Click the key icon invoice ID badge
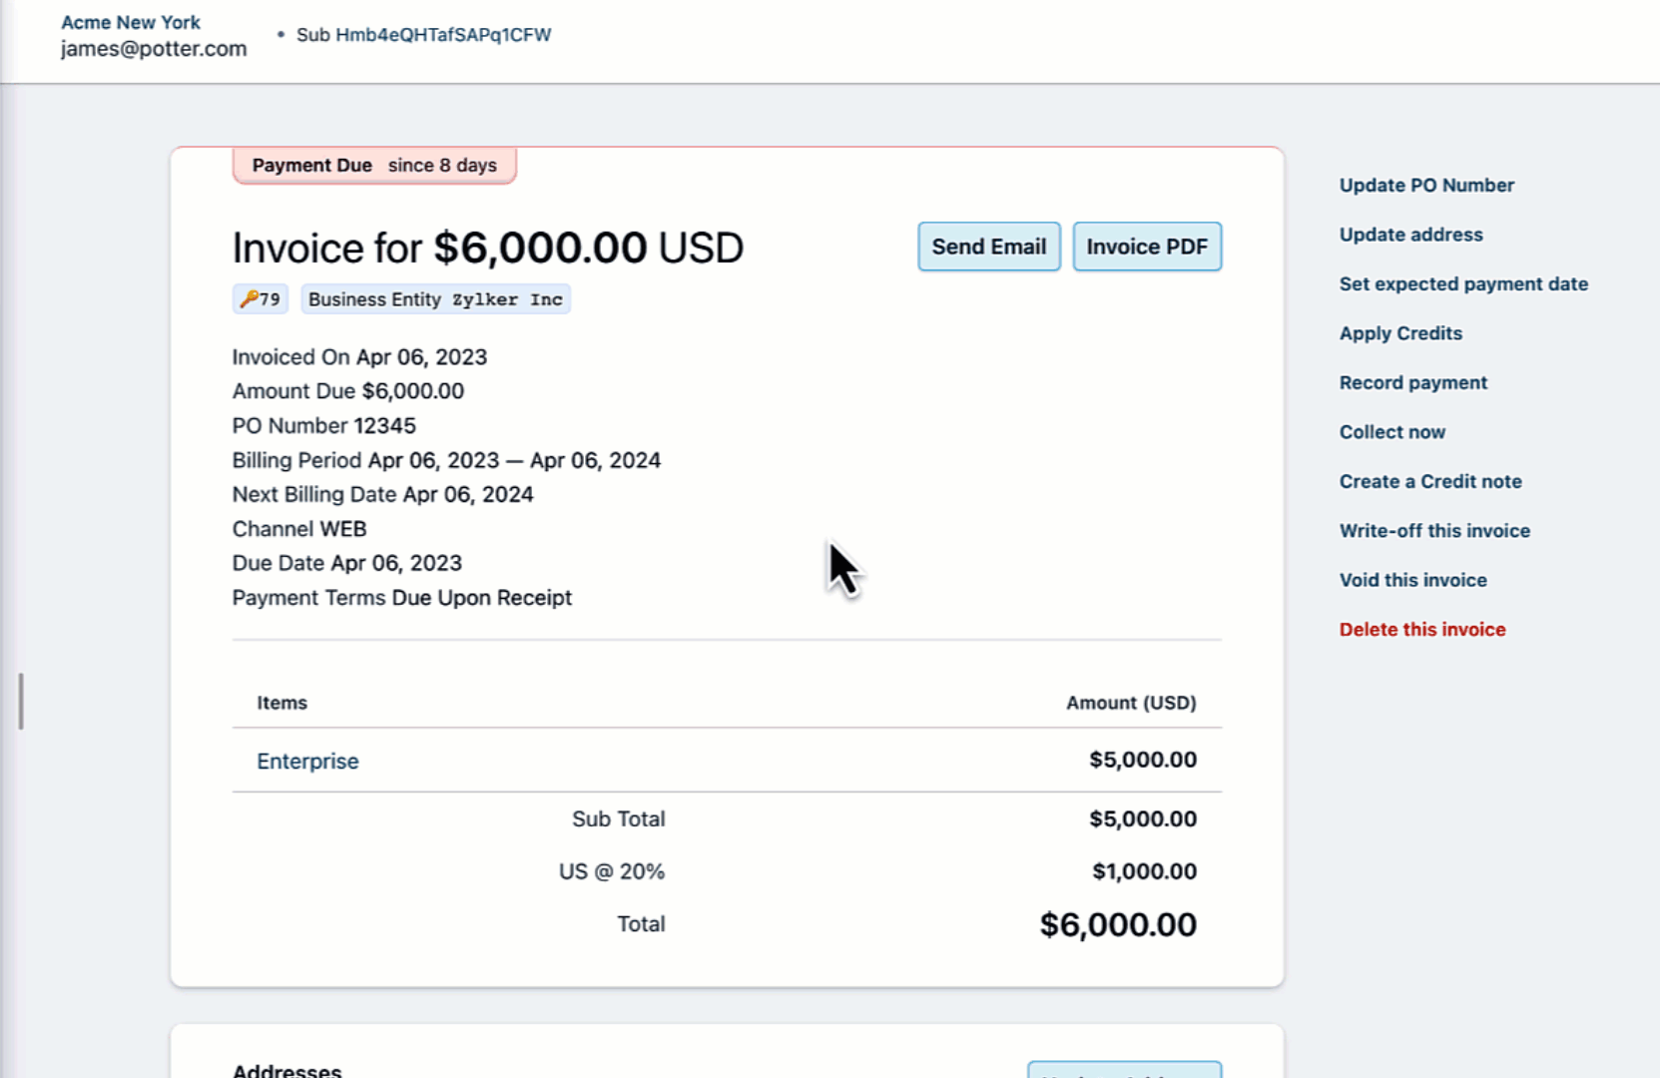Viewport: 1660px width, 1078px height. (x=261, y=299)
